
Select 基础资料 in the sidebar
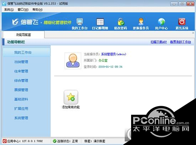coord(21,99)
